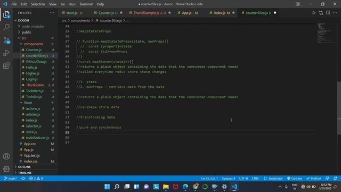The height and width of the screenshot is (192, 341).
Task: Split the editor to the right
Action: pyautogui.click(x=328, y=13)
